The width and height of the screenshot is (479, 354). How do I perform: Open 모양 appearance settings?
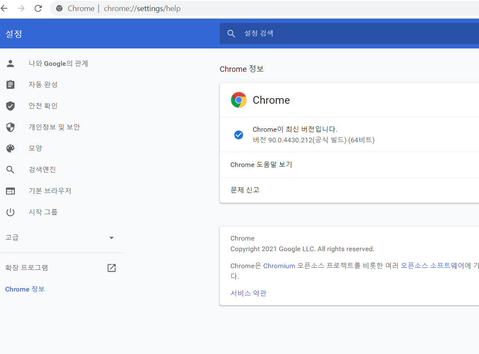[x=35, y=148]
